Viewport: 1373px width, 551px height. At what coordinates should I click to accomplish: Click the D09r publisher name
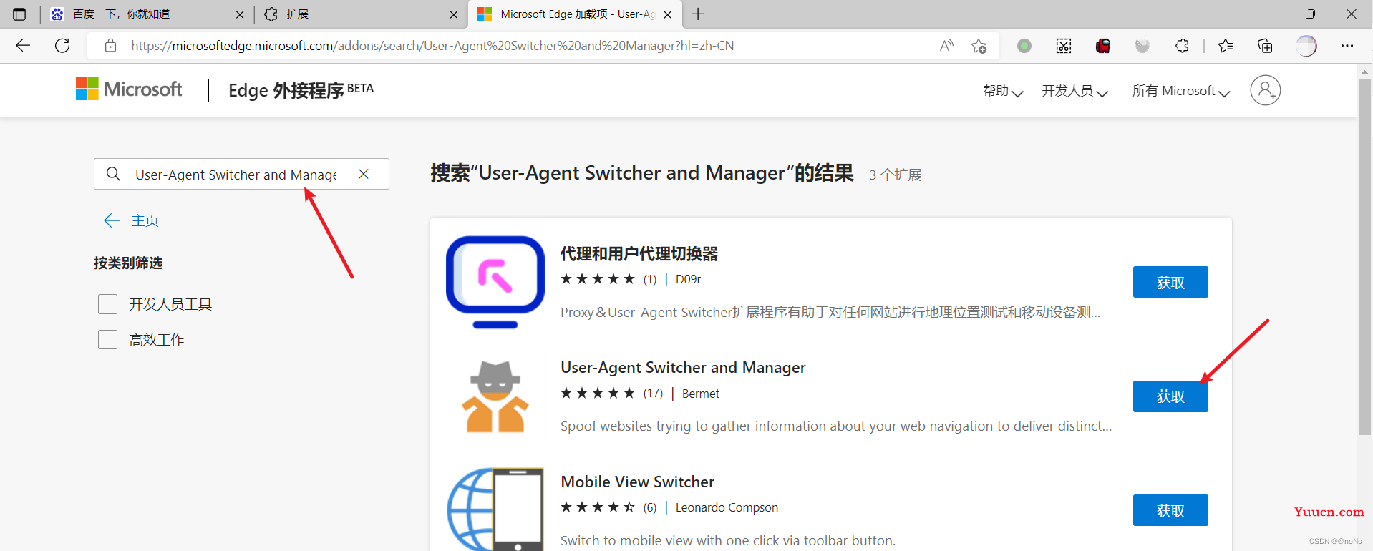pyautogui.click(x=688, y=279)
